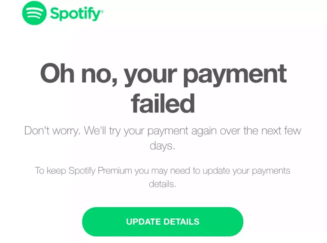Click 'Spotify Premium' within the notice sentence
This screenshot has width=327, height=243.
tap(100, 171)
